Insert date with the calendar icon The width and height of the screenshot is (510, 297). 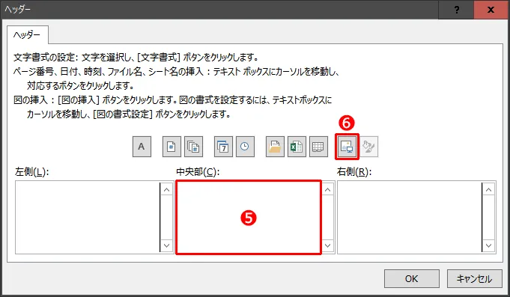click(223, 147)
